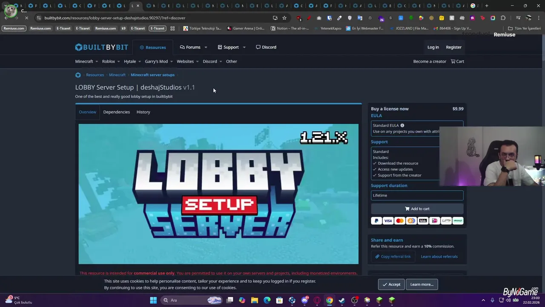Click the breadcrumb home cube icon

(78, 75)
